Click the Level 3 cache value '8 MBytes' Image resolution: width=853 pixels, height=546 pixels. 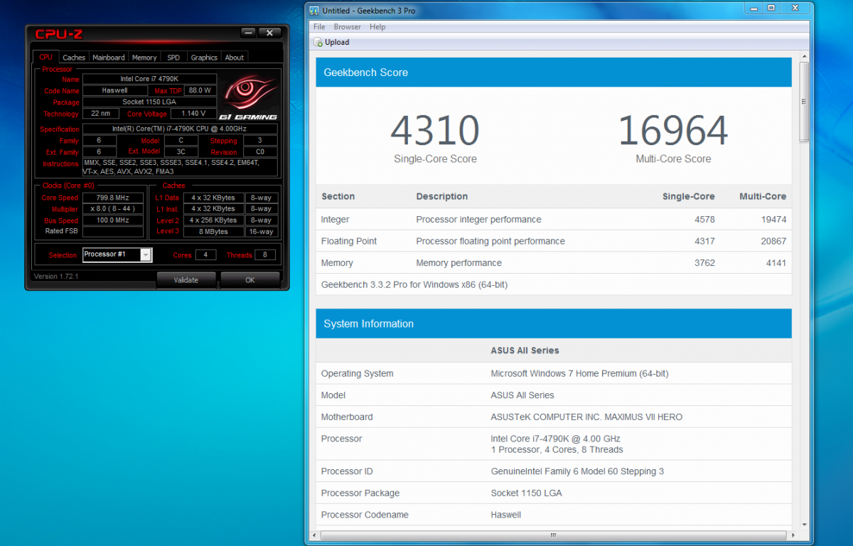point(213,232)
